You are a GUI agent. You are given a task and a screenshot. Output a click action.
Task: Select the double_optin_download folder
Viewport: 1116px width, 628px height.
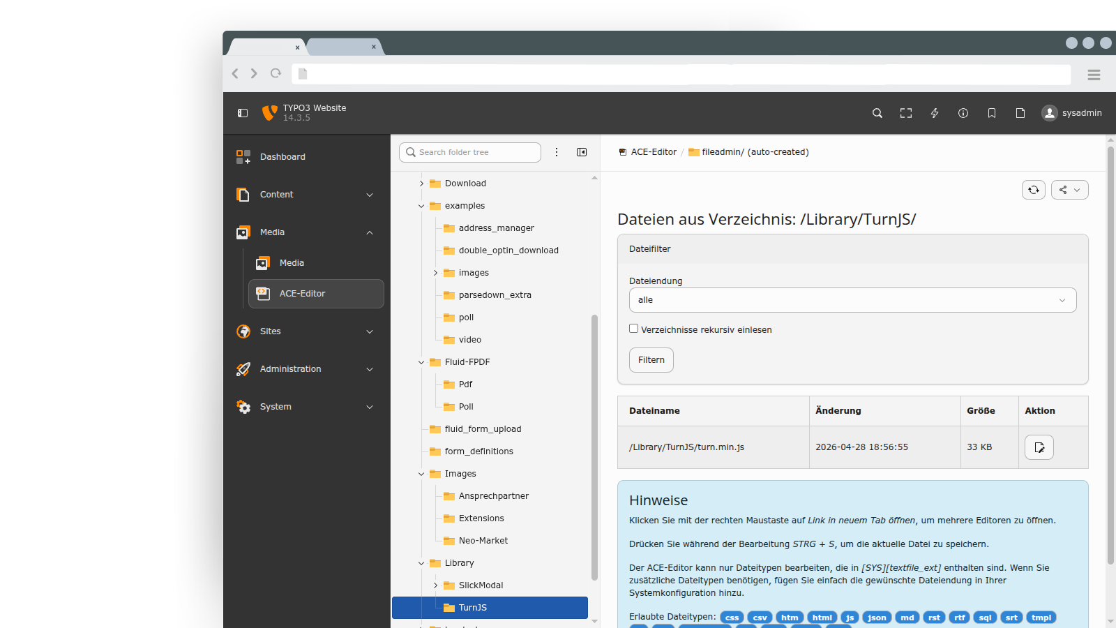[x=508, y=251]
